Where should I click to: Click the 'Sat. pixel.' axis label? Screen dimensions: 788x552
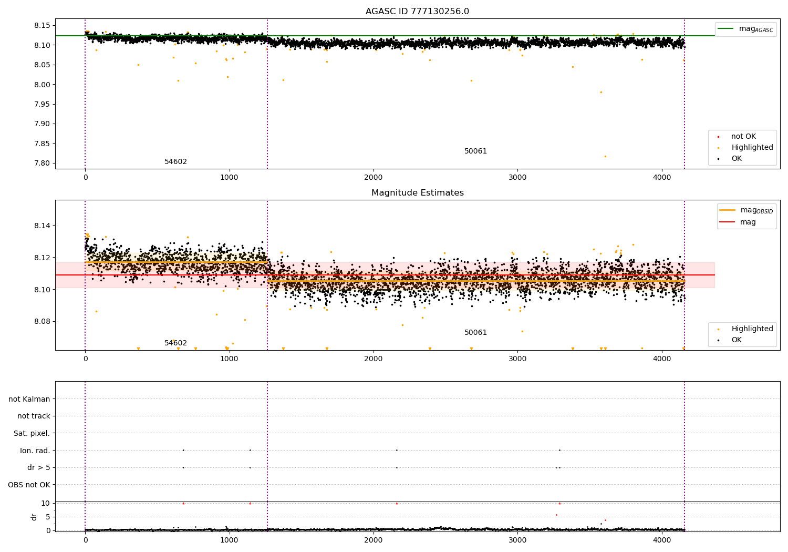tap(32, 434)
